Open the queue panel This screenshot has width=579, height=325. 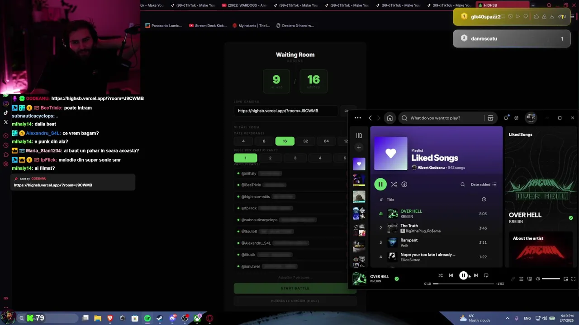(x=521, y=279)
